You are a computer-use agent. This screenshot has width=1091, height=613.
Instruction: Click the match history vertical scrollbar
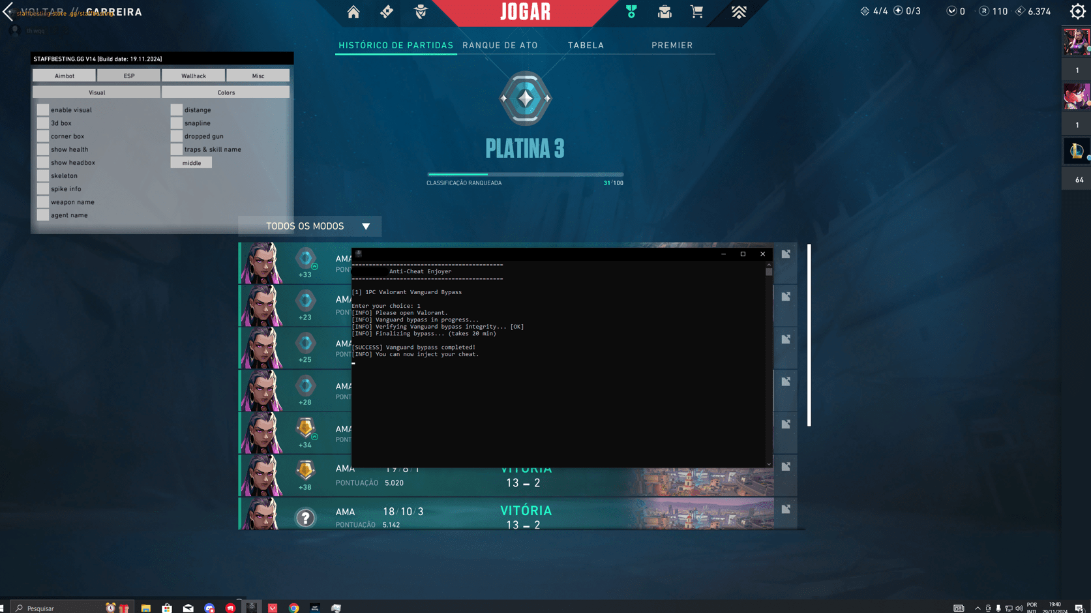(809, 335)
